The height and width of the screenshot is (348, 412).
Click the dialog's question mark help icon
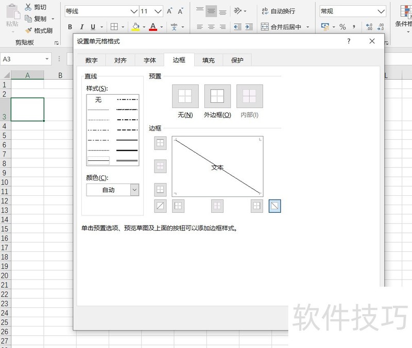click(x=349, y=41)
